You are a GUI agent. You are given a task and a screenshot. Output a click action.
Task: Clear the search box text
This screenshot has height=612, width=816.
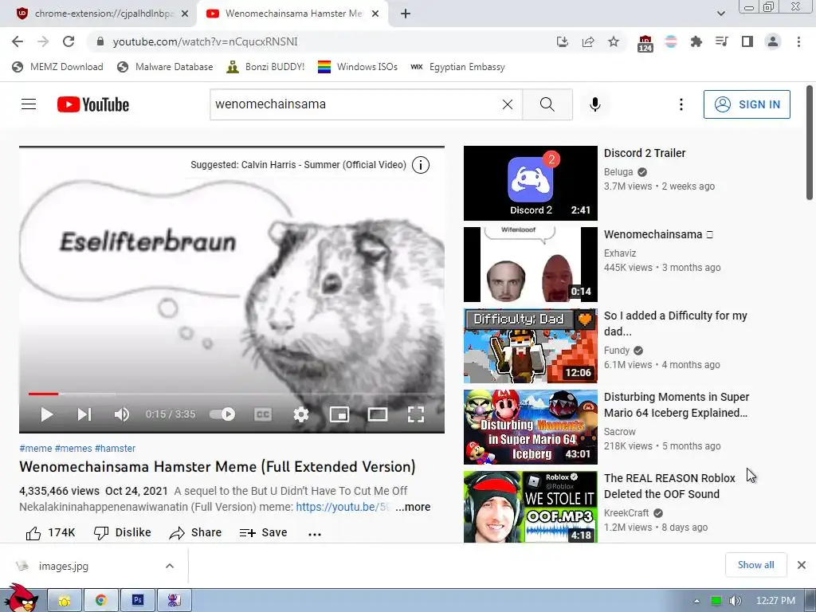click(x=508, y=104)
